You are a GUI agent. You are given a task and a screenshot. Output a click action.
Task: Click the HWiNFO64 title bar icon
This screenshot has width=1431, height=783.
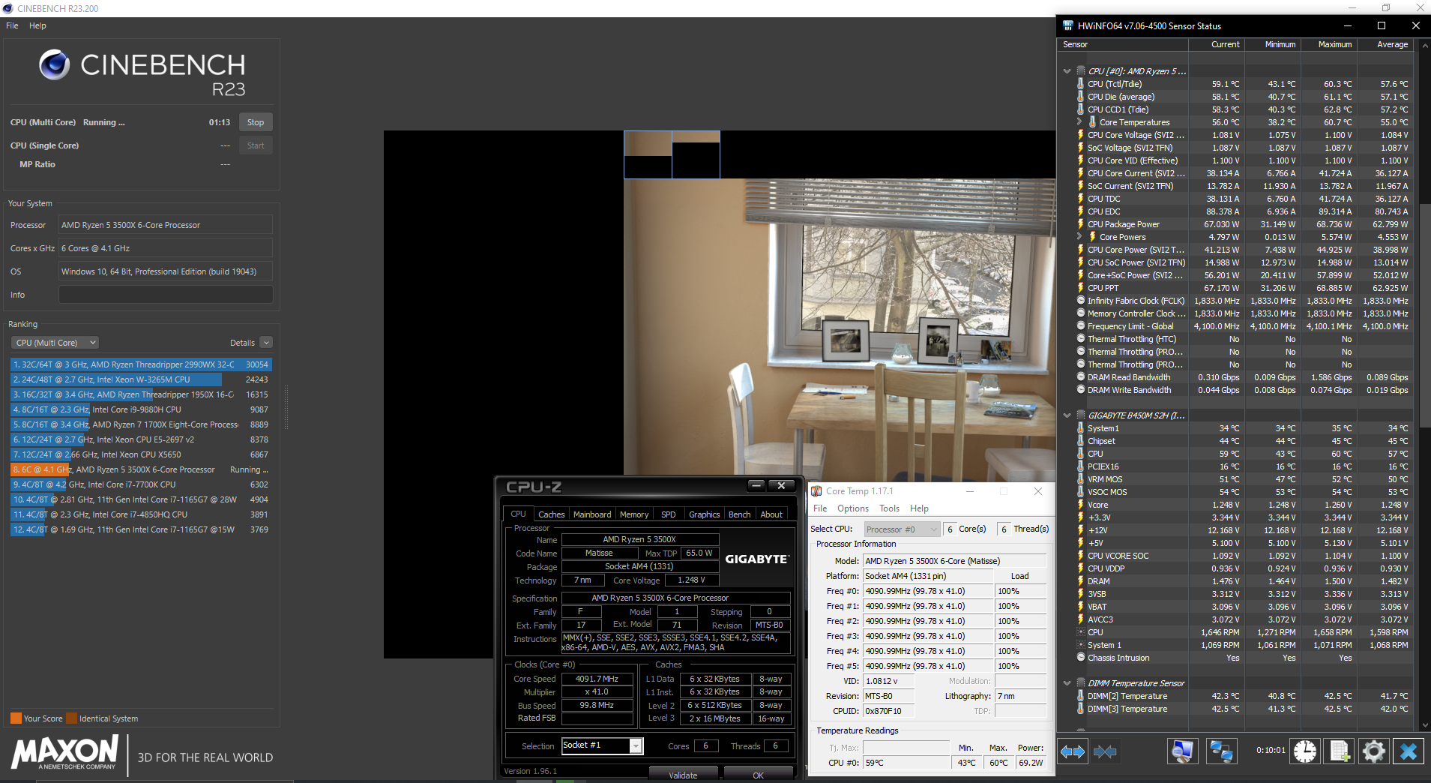click(1067, 25)
